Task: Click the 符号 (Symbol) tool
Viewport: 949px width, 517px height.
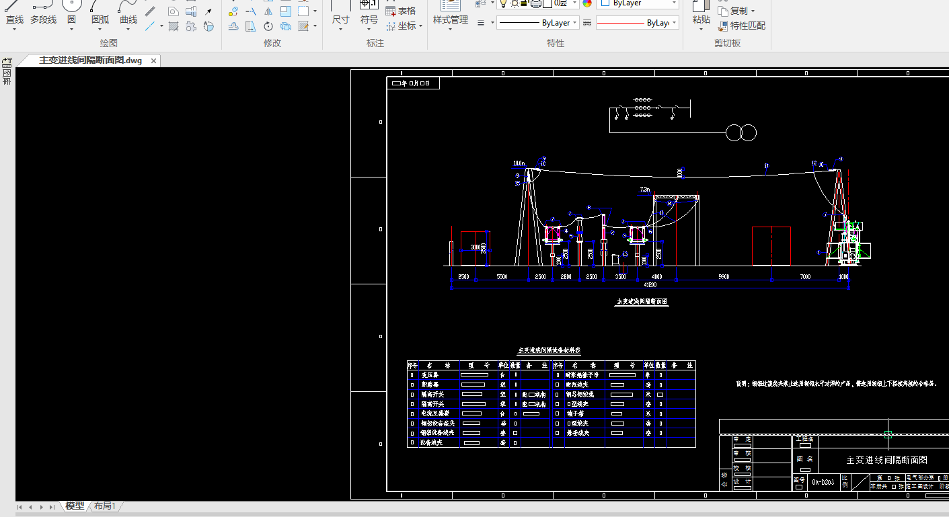Action: pos(369,13)
